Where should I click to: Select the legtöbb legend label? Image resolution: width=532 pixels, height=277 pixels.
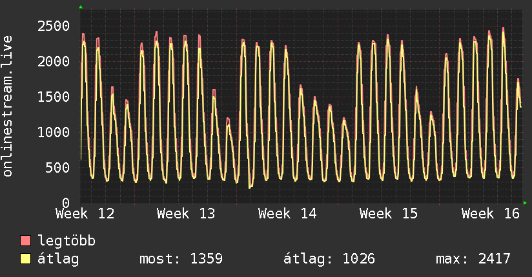[x=66, y=241]
